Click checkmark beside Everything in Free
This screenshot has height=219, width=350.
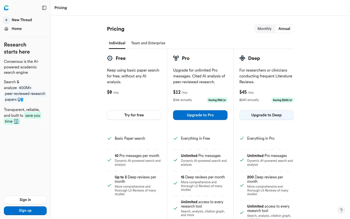pyautogui.click(x=176, y=139)
